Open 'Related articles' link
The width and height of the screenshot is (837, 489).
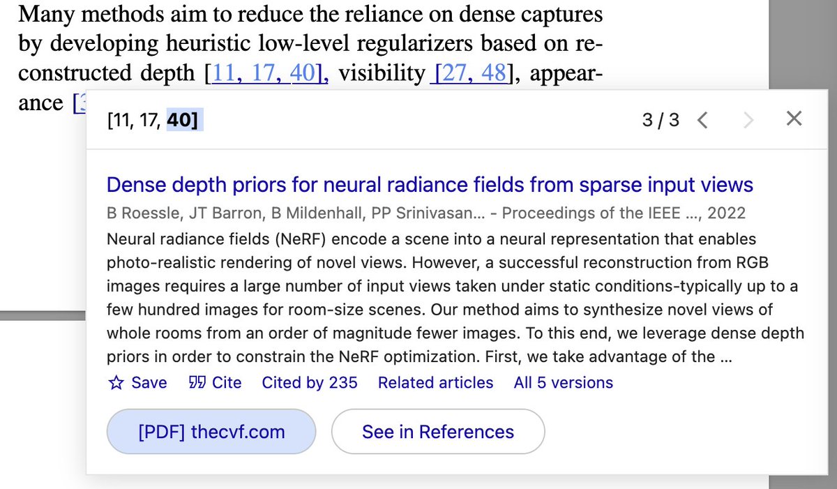pyautogui.click(x=435, y=383)
